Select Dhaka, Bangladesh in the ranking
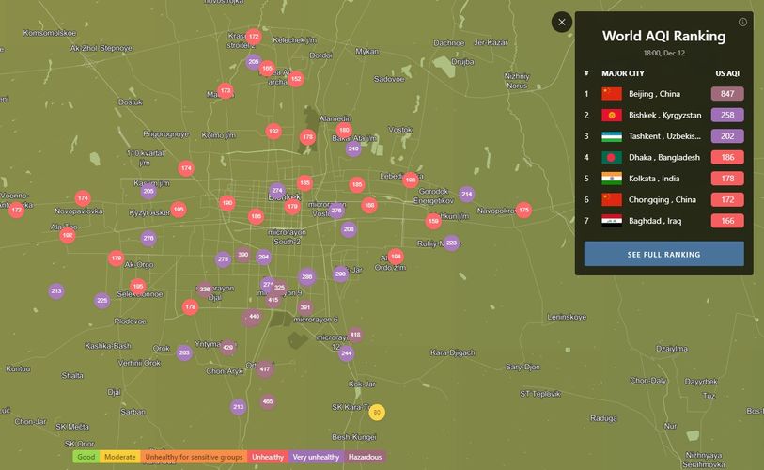 [x=662, y=157]
